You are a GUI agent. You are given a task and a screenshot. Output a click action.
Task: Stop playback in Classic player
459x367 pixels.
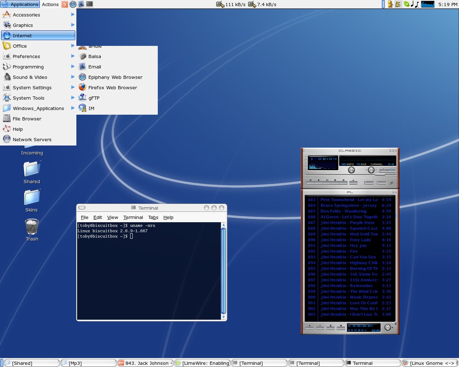click(335, 182)
